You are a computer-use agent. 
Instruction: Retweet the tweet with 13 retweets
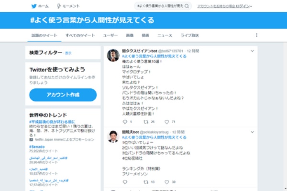coord(146,182)
